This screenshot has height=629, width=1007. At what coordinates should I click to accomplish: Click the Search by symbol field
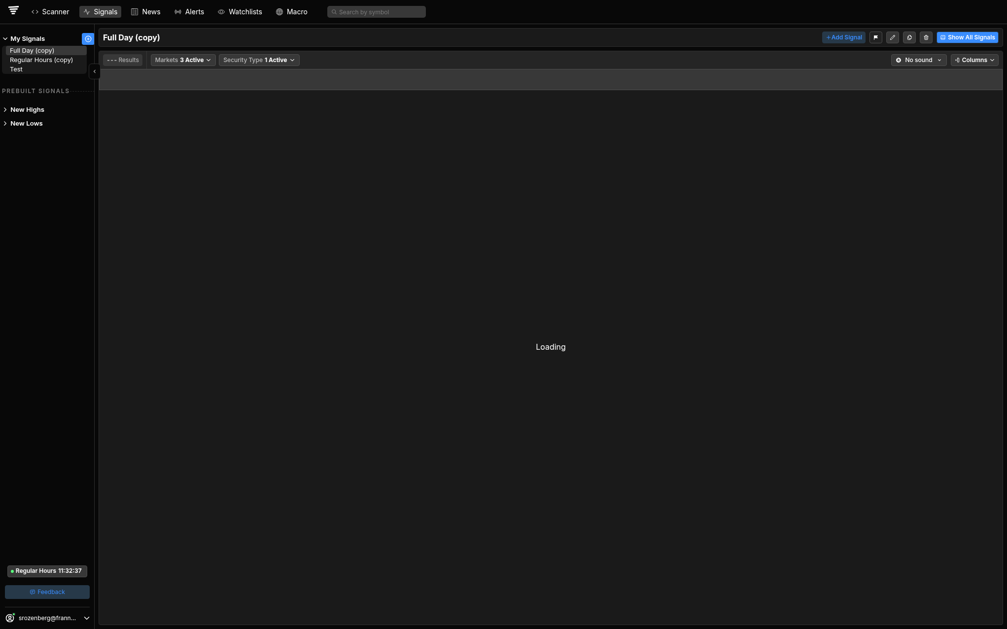[377, 12]
